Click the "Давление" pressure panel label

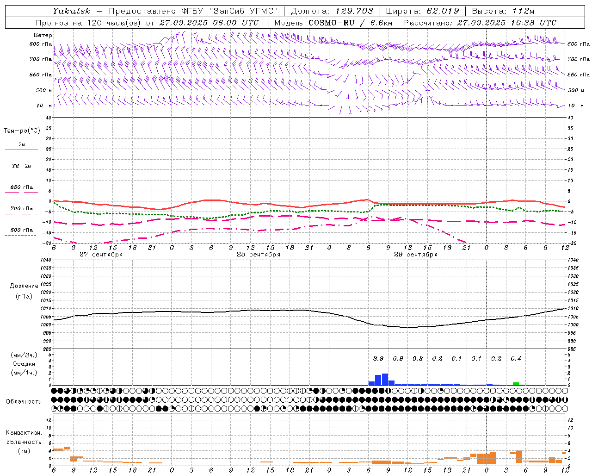tap(24, 286)
